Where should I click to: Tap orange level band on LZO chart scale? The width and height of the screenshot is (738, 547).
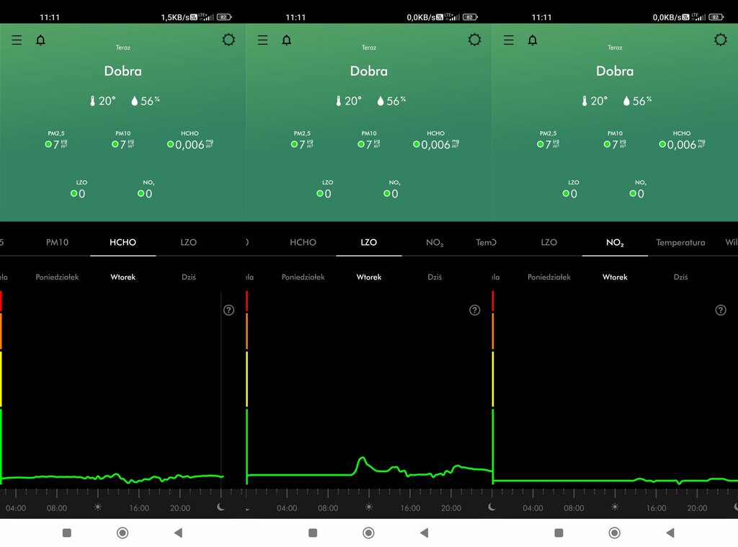[246, 332]
